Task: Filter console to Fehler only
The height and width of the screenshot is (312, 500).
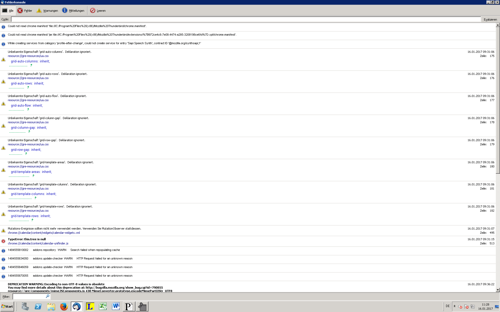Action: point(25,11)
